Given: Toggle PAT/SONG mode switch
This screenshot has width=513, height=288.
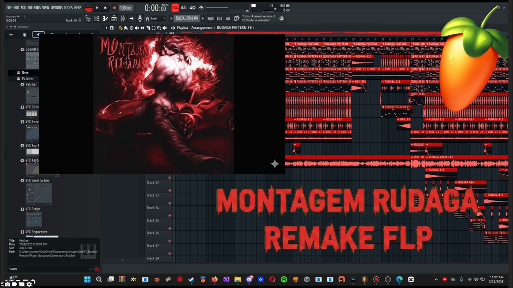Looking at the screenshot, I should [89, 8].
